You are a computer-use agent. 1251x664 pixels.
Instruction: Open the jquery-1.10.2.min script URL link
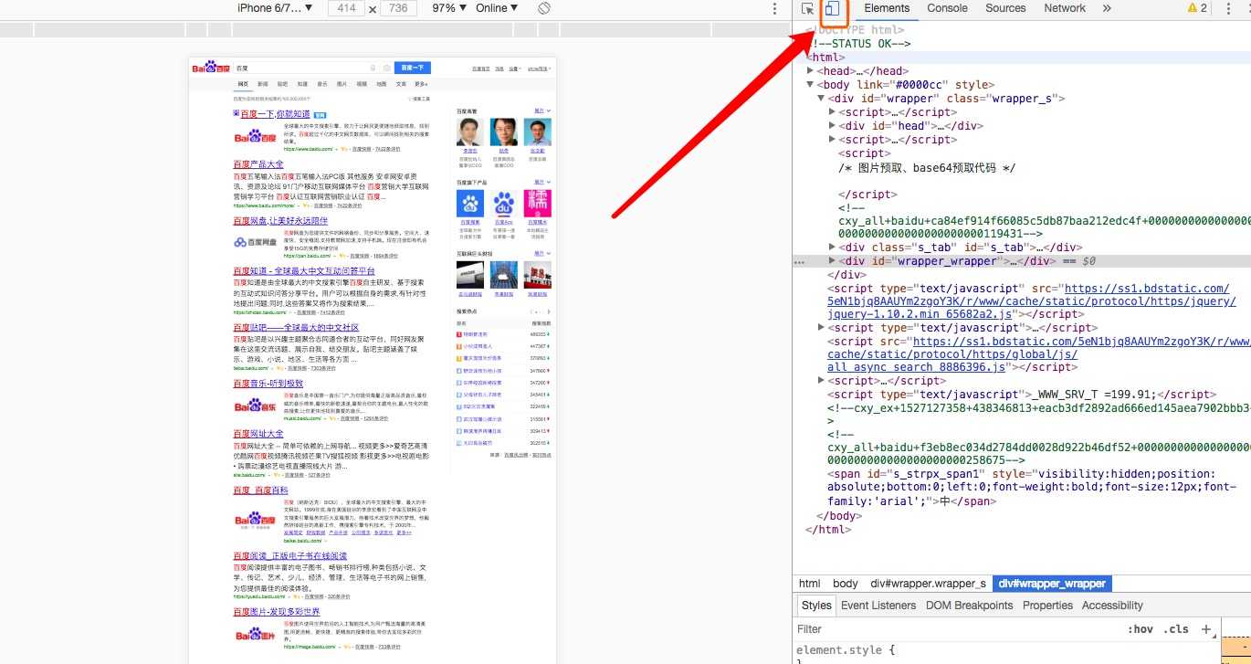(1032, 300)
